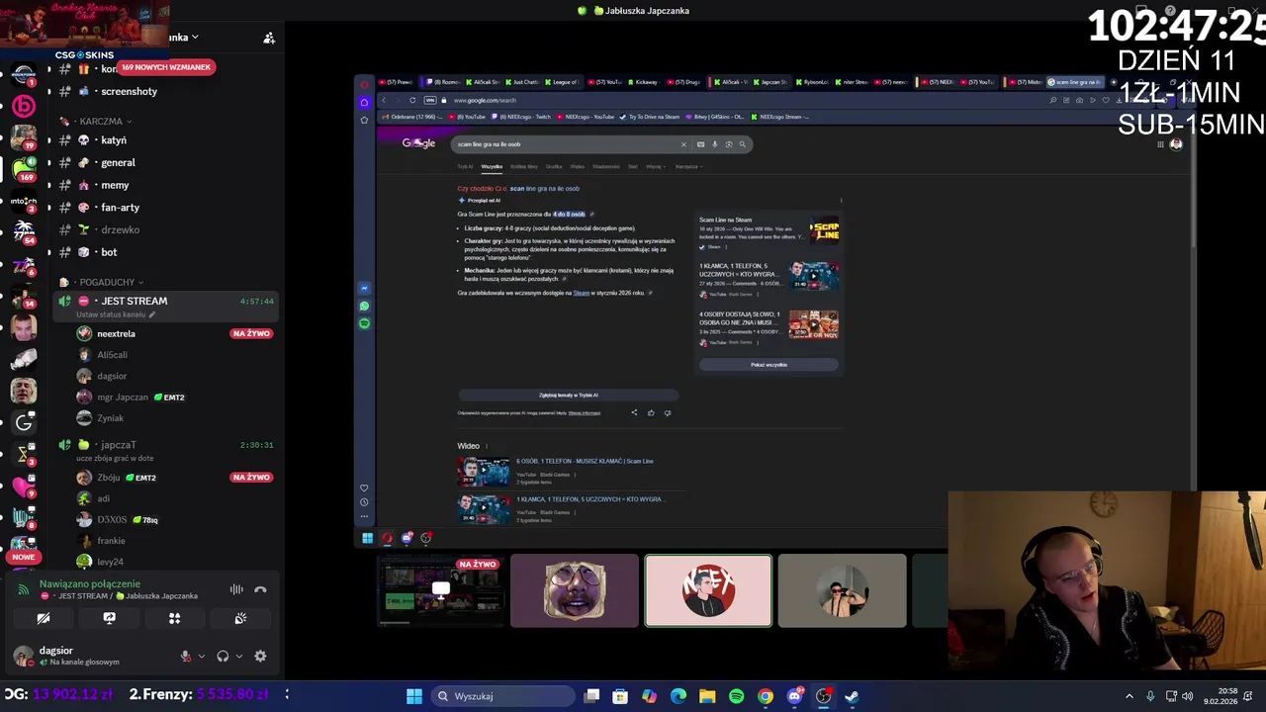1266x712 pixels.
Task: Open connection details signal icon
Action: point(23,589)
